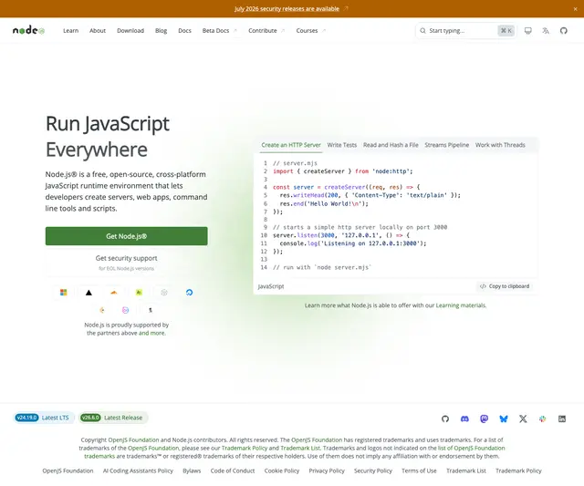This screenshot has height=486, width=584.
Task: Switch to the Write Tests tab
Action: click(x=342, y=145)
